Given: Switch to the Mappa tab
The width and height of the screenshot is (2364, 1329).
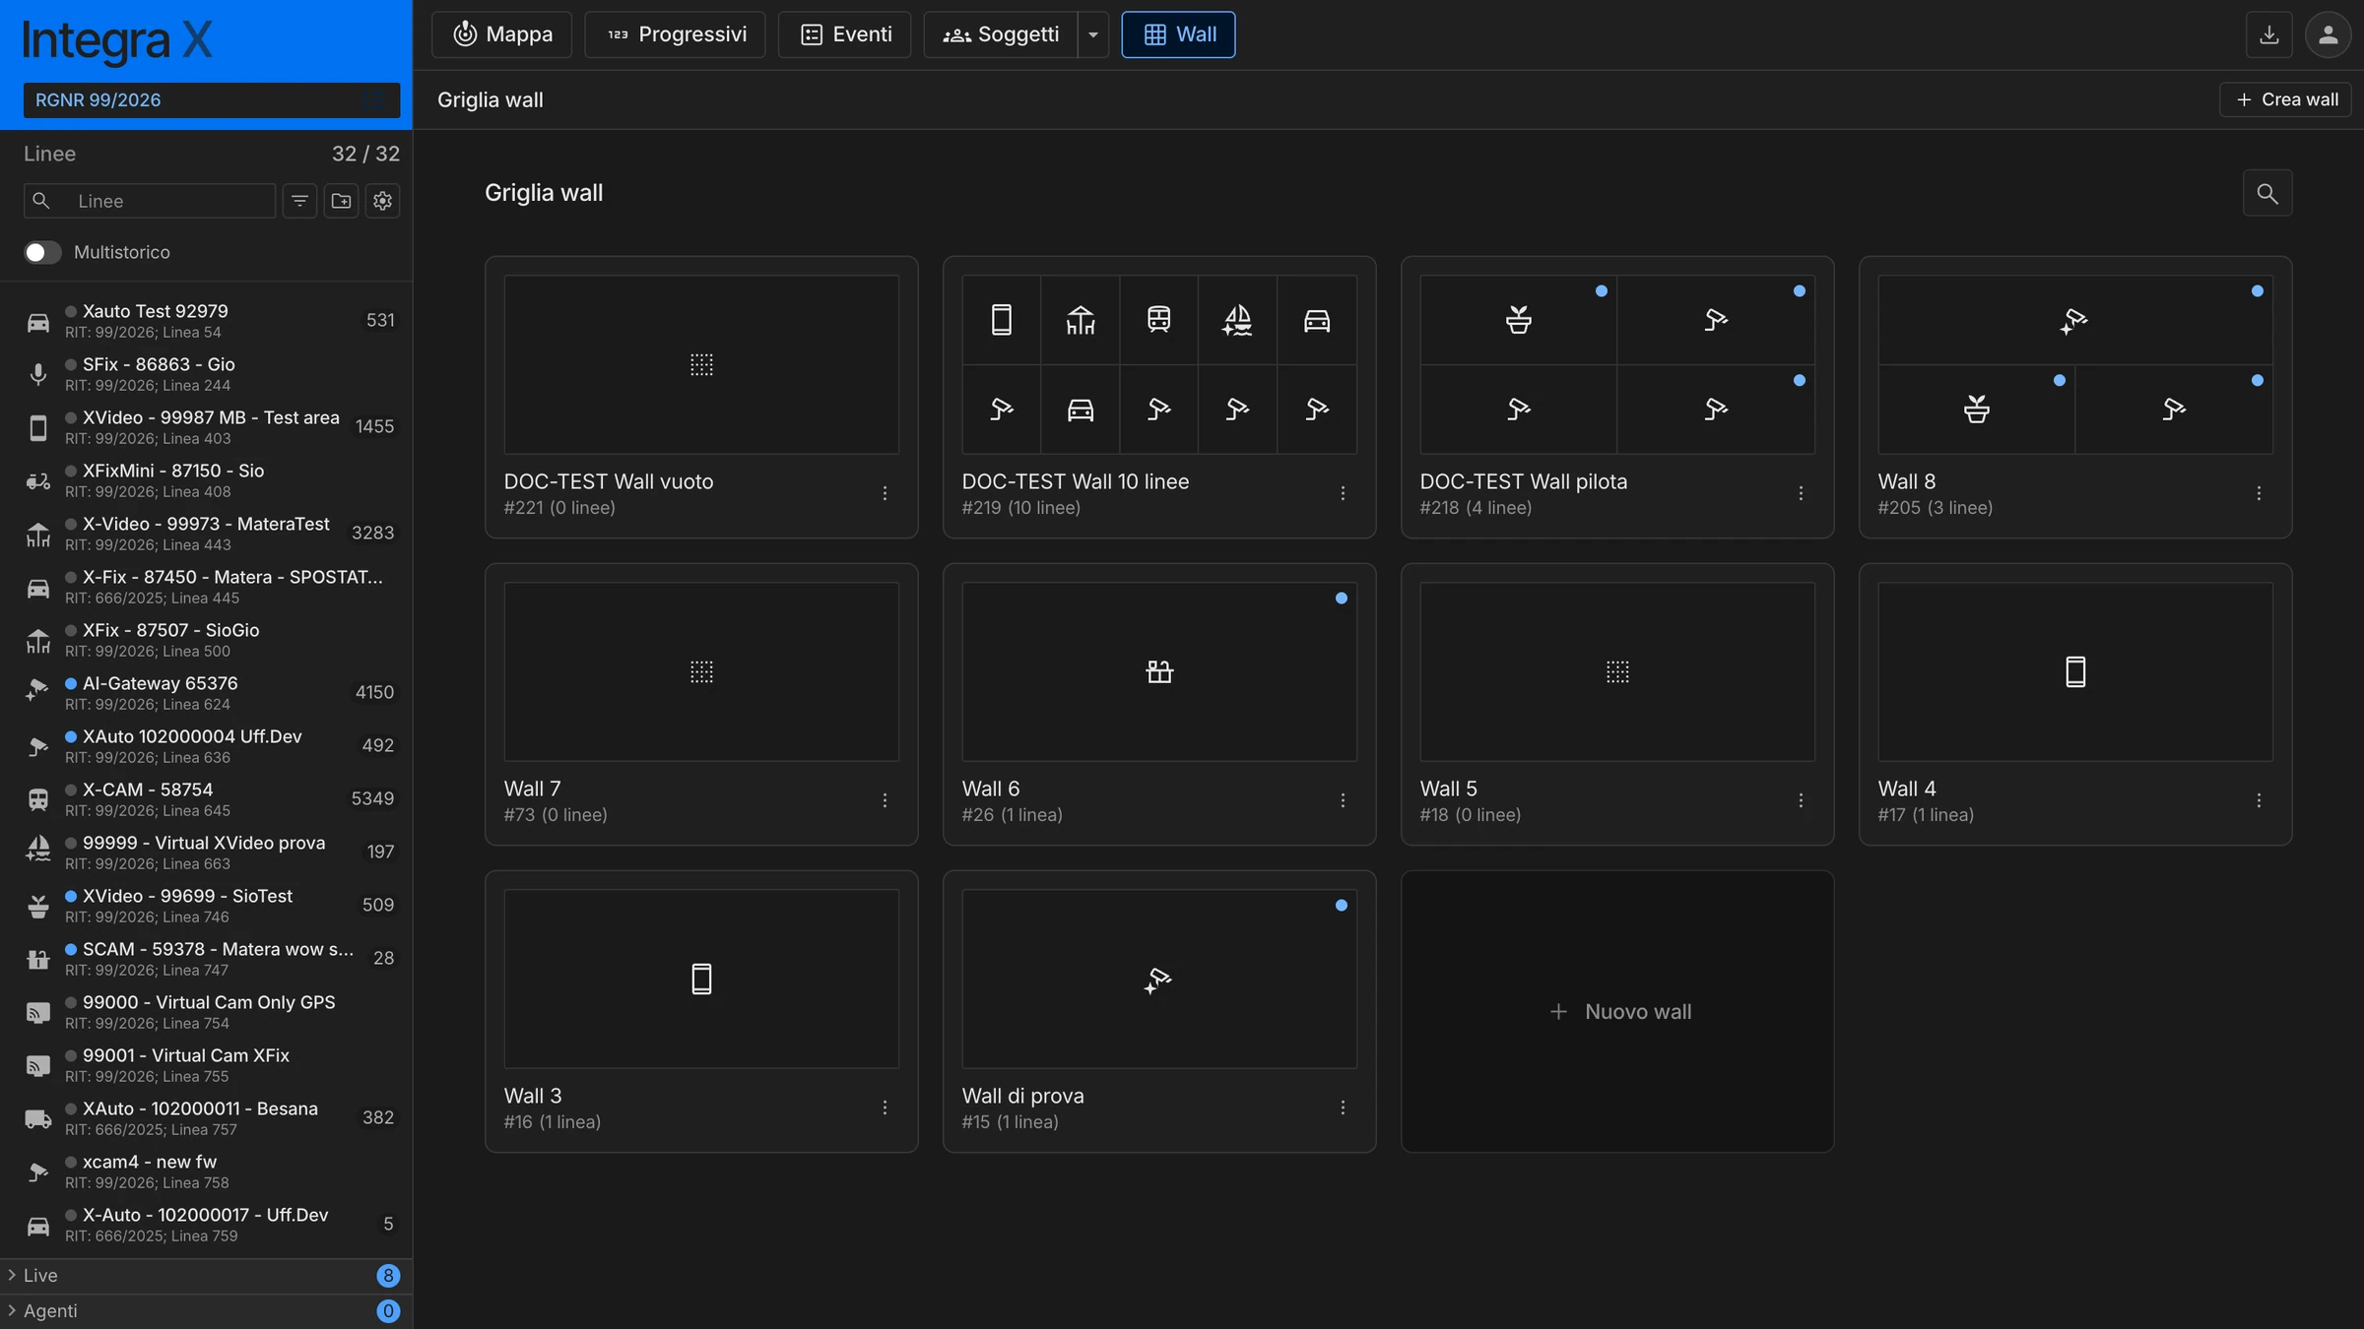Looking at the screenshot, I should (x=501, y=34).
